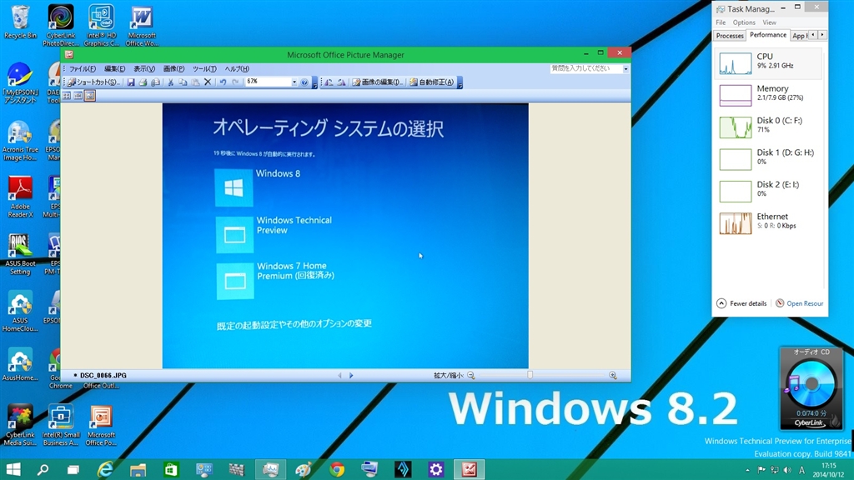Open the ヘルプ(H) menu
854x480 pixels.
click(237, 69)
